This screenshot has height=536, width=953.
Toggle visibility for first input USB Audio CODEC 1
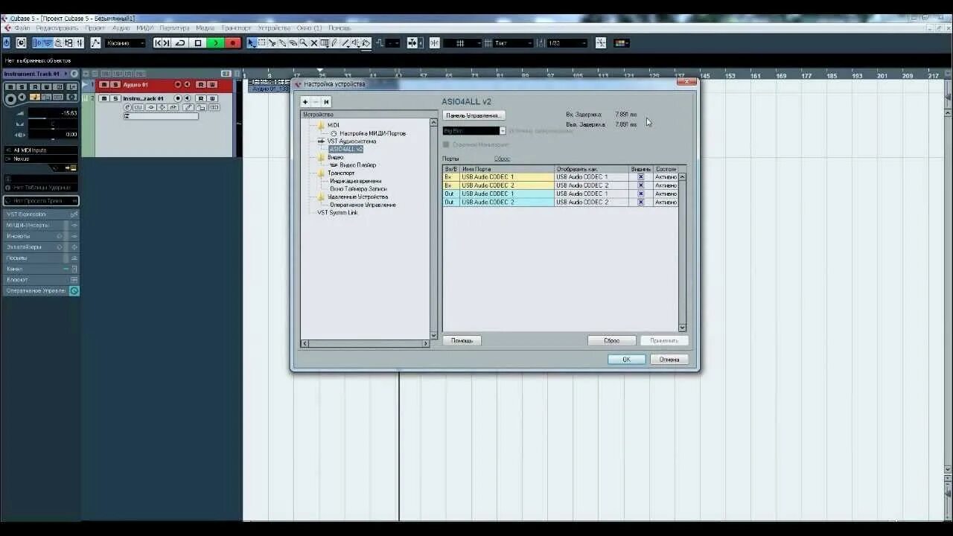640,177
